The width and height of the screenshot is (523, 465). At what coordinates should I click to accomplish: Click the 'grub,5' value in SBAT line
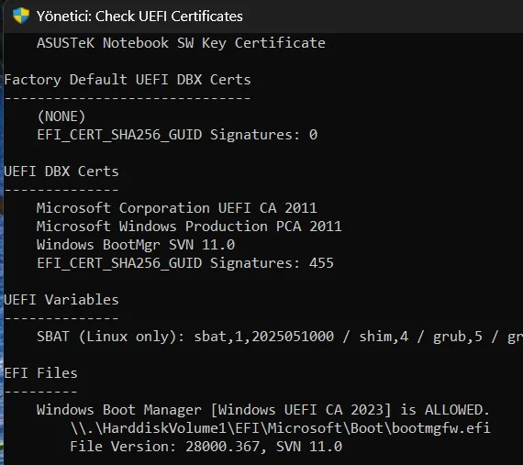pos(458,337)
